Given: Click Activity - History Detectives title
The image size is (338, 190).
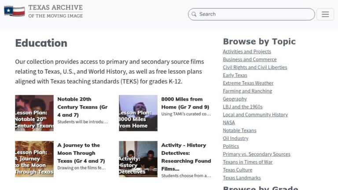Looking at the screenshot, I should [186, 157].
